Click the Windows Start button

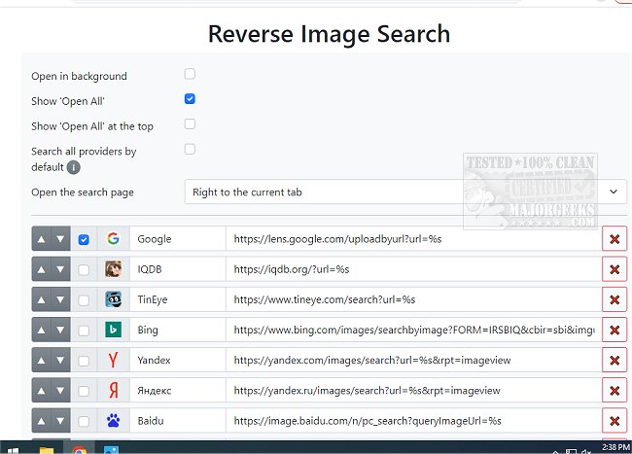(x=12, y=449)
